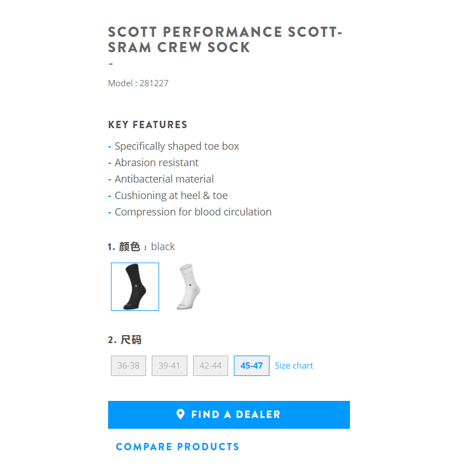462x469 pixels.
Task: Select size 36-38
Action: click(x=129, y=366)
